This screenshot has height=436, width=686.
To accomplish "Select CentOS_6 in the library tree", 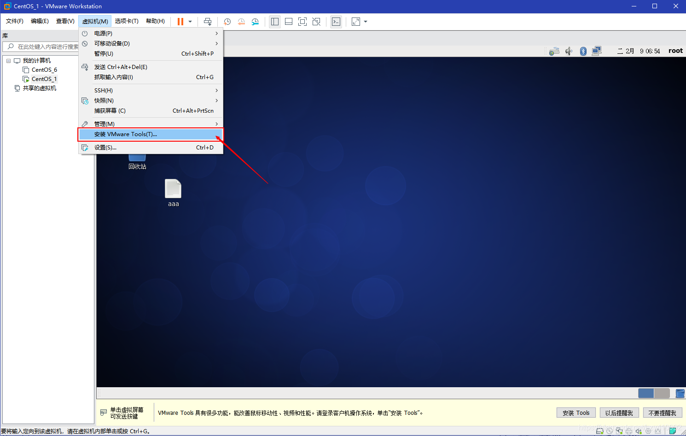I will coord(44,70).
